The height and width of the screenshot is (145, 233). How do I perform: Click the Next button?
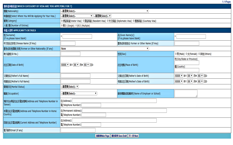pos(133,136)
